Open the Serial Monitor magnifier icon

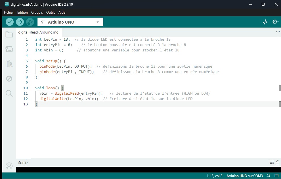275,22
